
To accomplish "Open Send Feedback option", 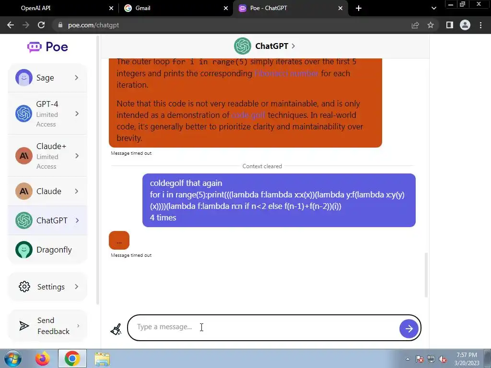I will pos(47,326).
